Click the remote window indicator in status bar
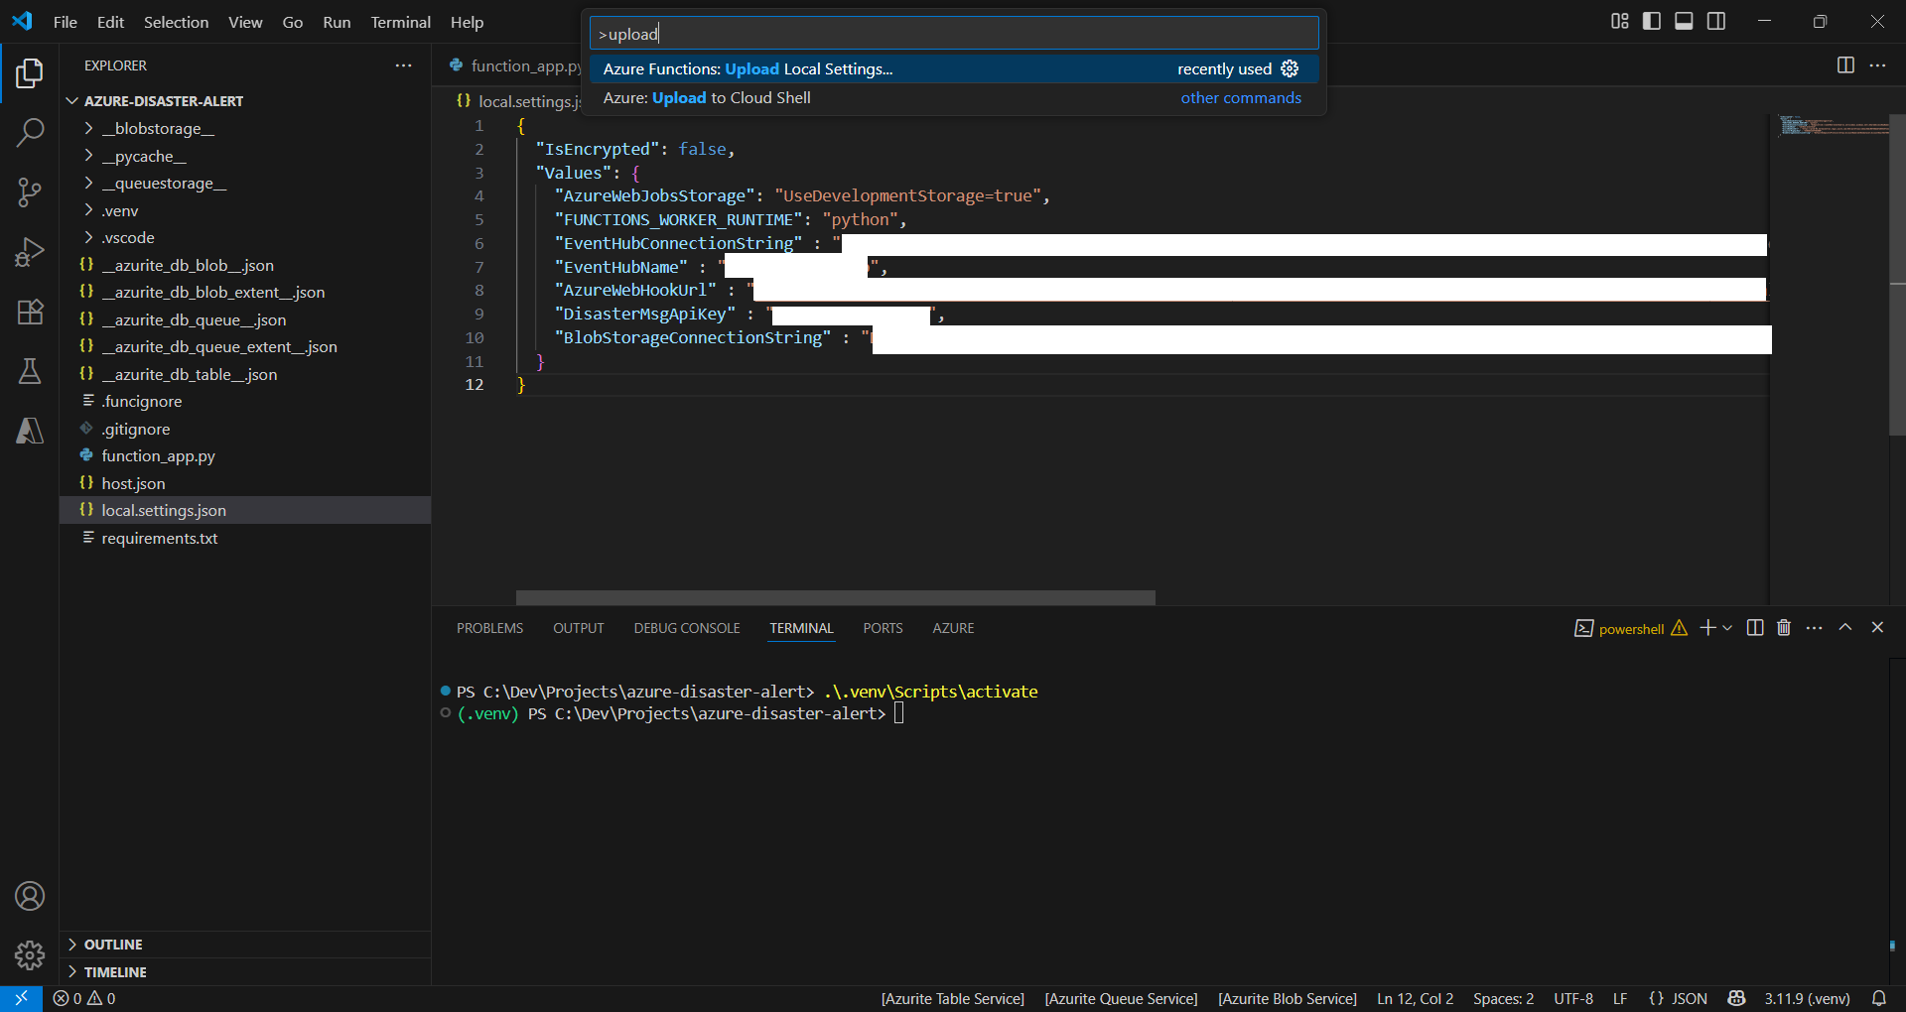Viewport: 1906px width, 1012px height. [x=21, y=998]
